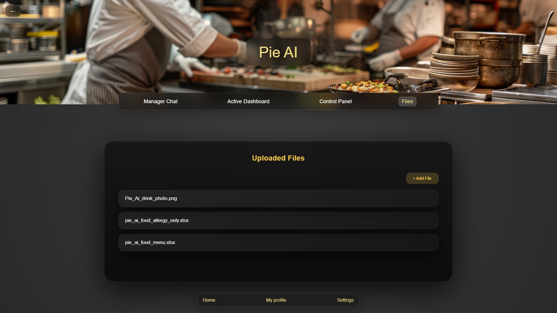Click the + Add File button
The width and height of the screenshot is (557, 313).
click(422, 178)
